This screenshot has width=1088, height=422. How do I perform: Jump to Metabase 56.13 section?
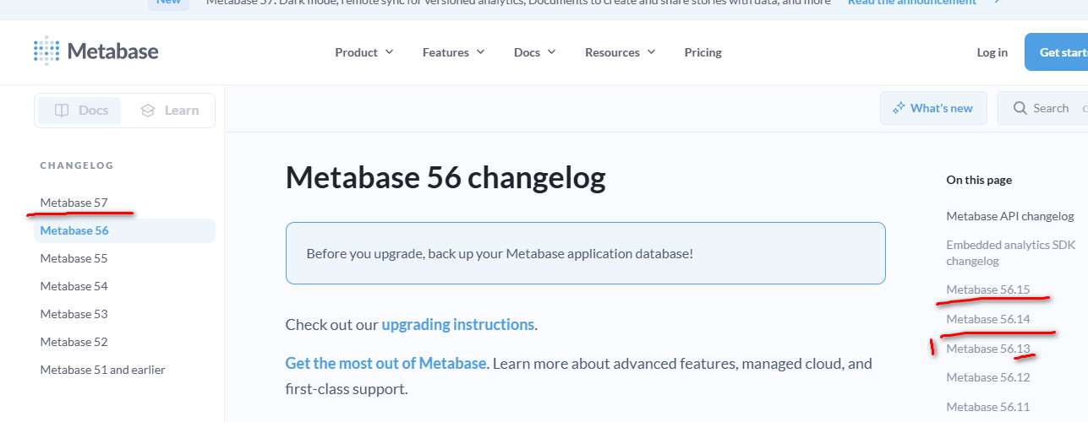pyautogui.click(x=987, y=349)
